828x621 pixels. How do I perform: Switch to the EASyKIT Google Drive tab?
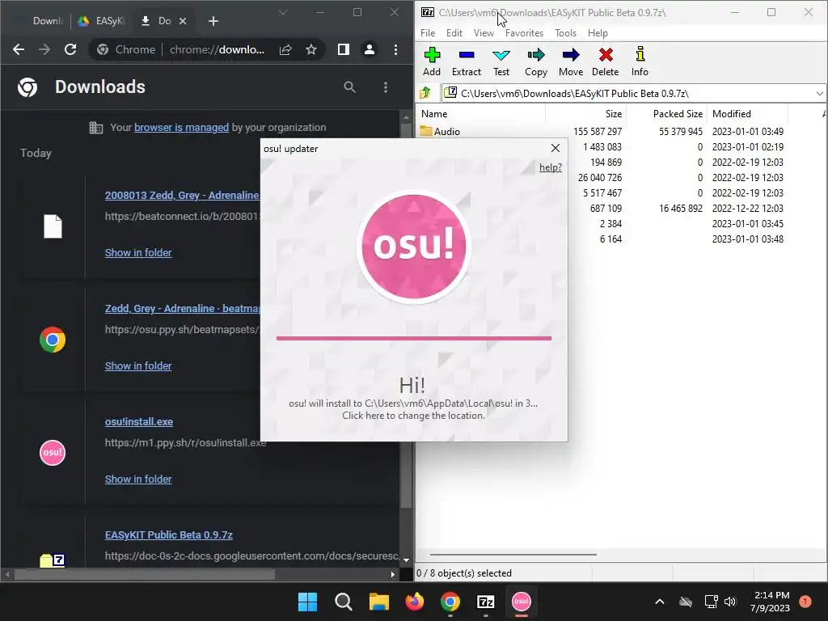101,20
